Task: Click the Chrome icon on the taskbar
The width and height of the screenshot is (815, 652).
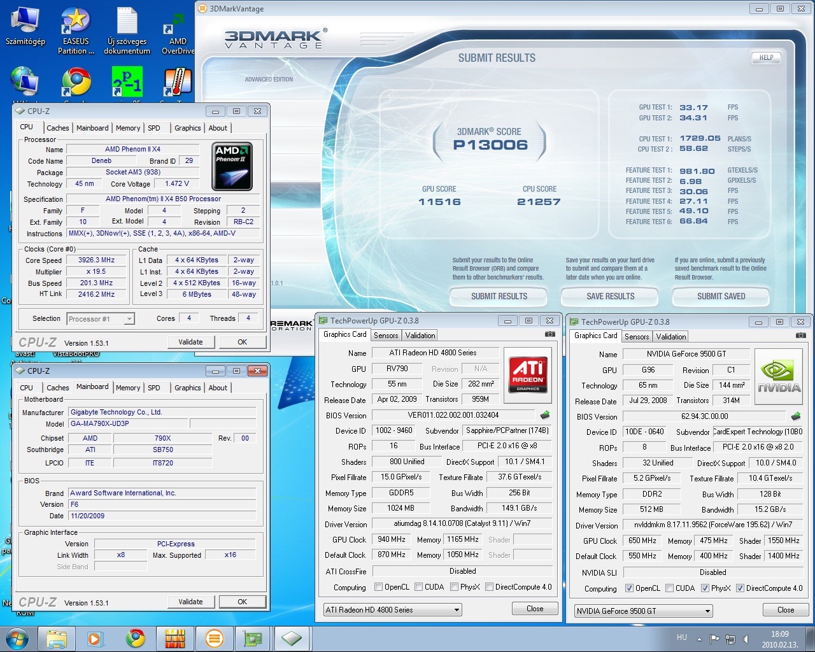Action: coord(135,638)
